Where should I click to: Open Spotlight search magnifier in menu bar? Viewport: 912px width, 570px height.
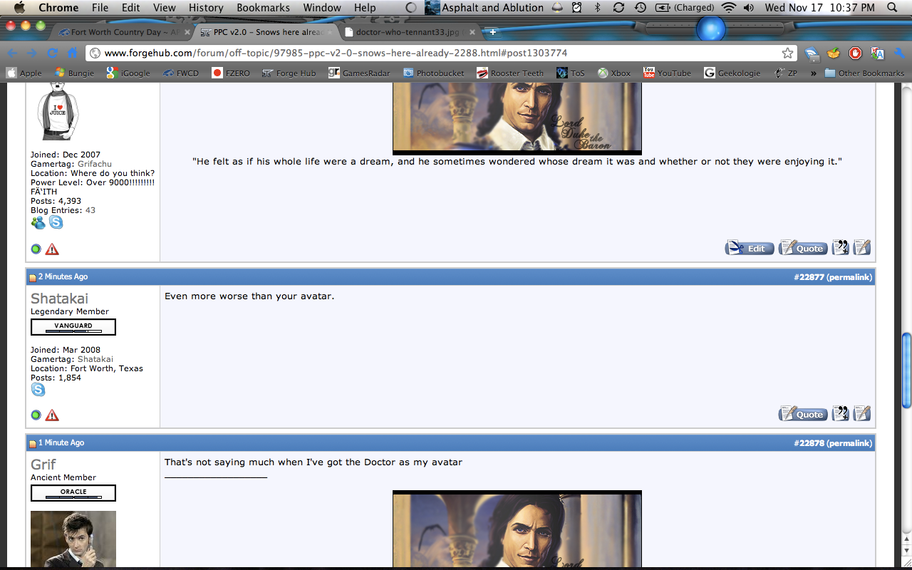(893, 8)
